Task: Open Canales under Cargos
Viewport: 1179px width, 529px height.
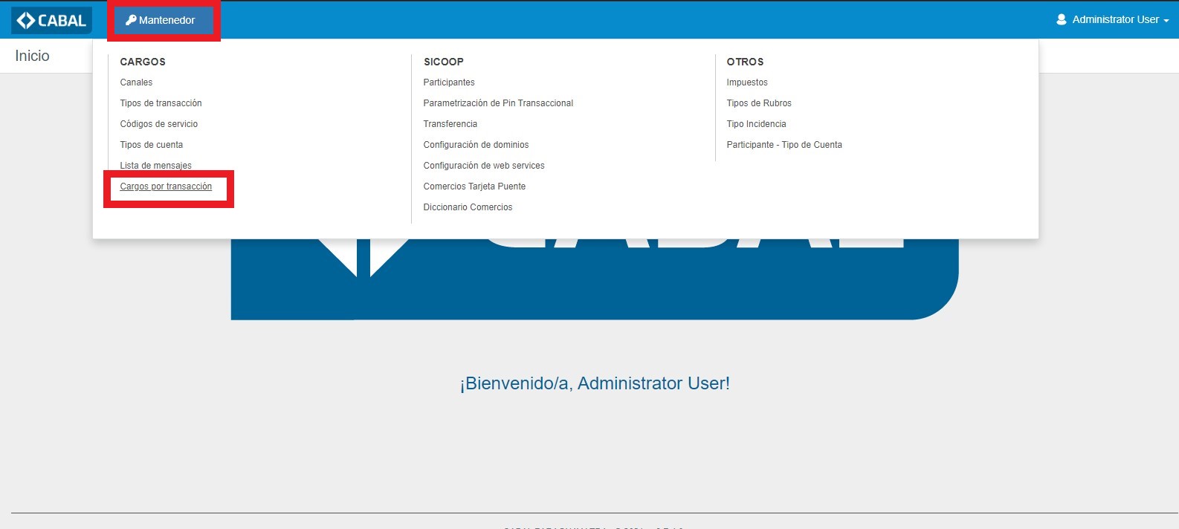Action: pyautogui.click(x=136, y=82)
